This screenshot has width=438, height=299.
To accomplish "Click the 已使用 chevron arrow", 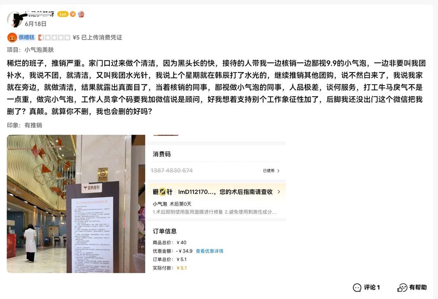I will [278, 171].
